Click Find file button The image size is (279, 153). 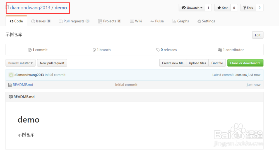[x=217, y=63]
